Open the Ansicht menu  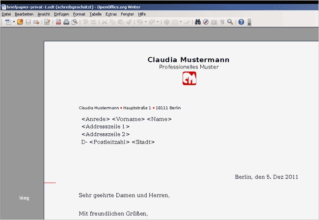[x=44, y=14]
